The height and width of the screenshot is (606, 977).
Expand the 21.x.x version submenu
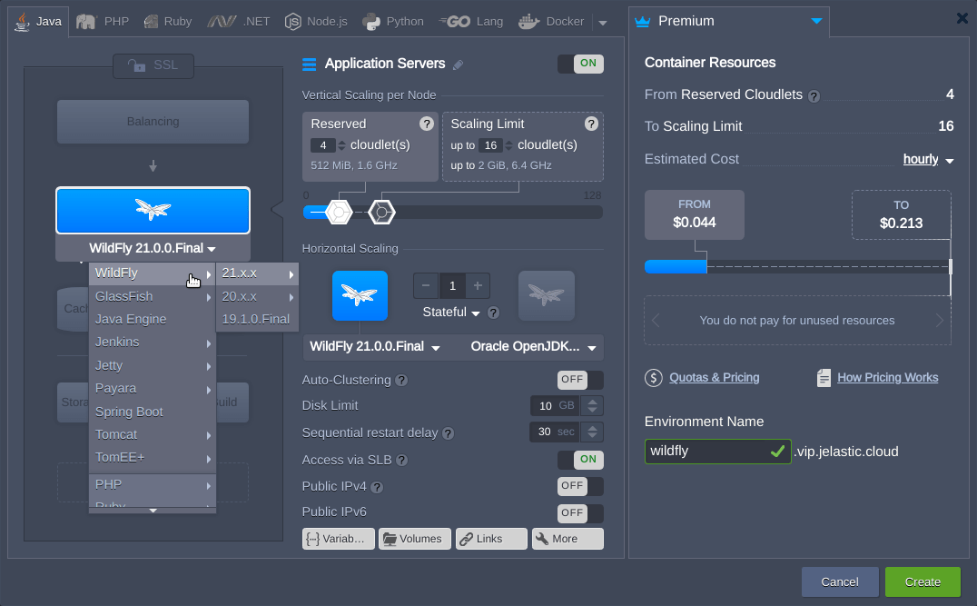coord(257,273)
